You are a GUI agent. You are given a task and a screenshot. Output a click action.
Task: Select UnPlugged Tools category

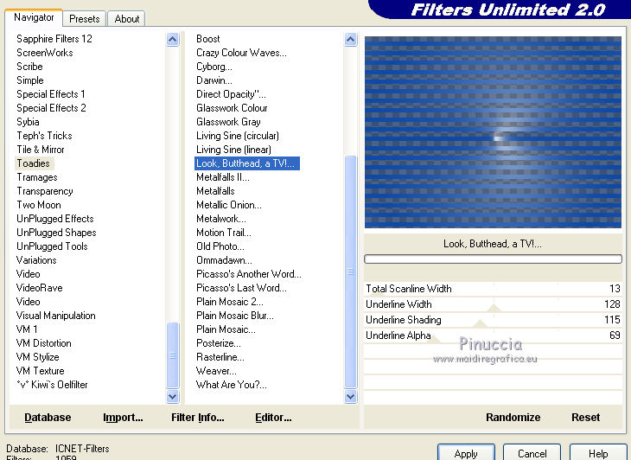[x=52, y=246]
